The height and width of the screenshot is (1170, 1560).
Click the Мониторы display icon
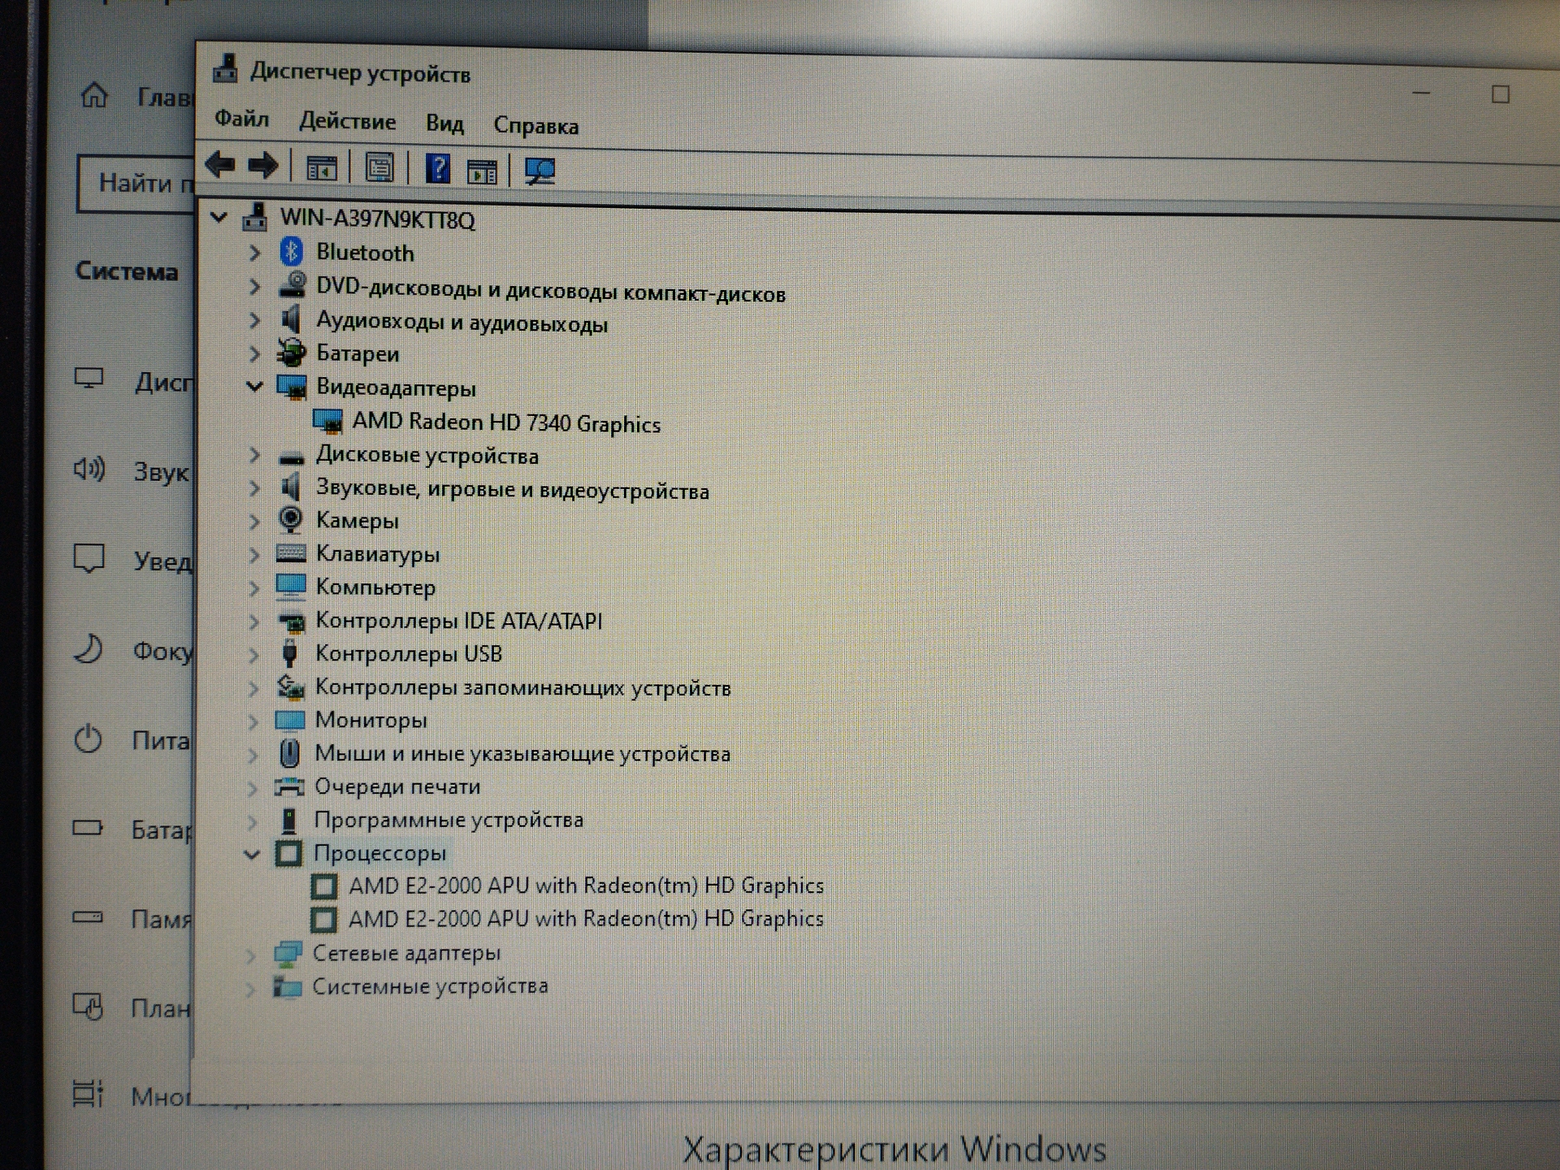click(x=289, y=720)
